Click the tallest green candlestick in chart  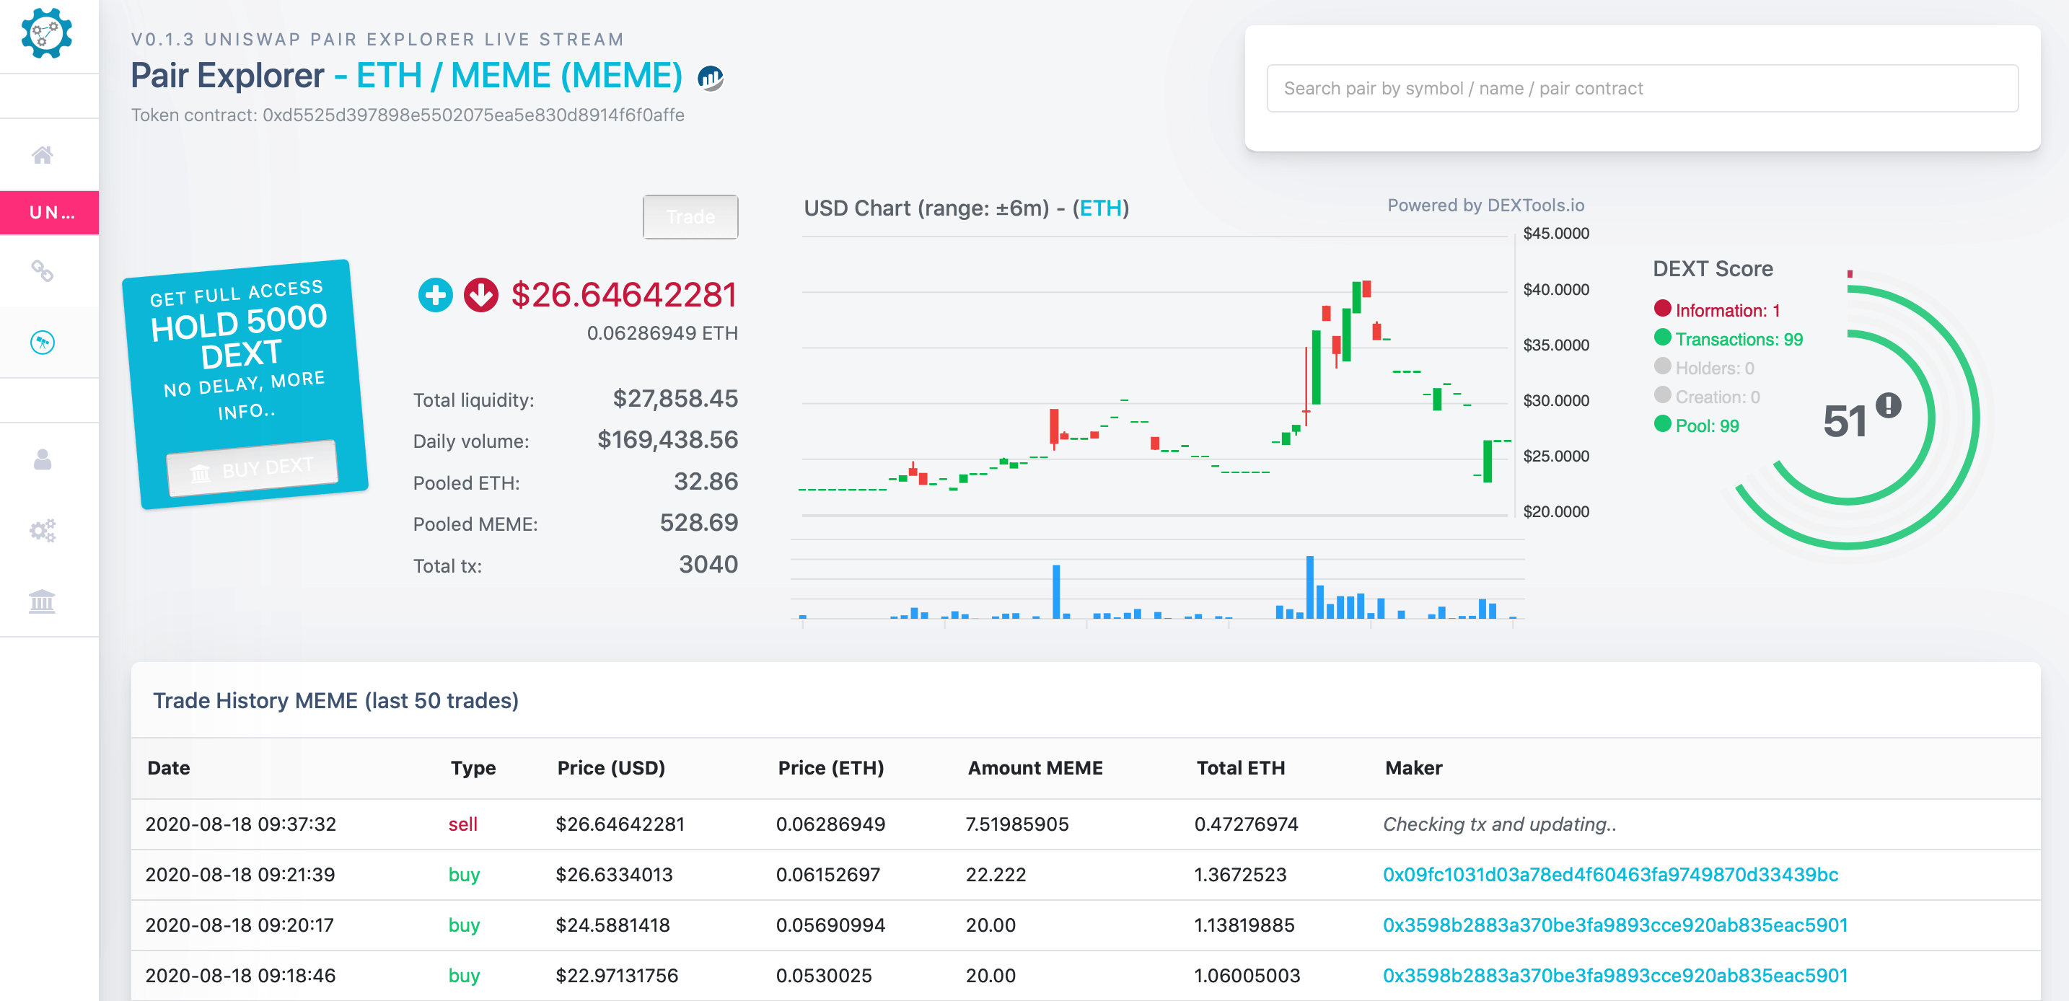pyautogui.click(x=1317, y=367)
